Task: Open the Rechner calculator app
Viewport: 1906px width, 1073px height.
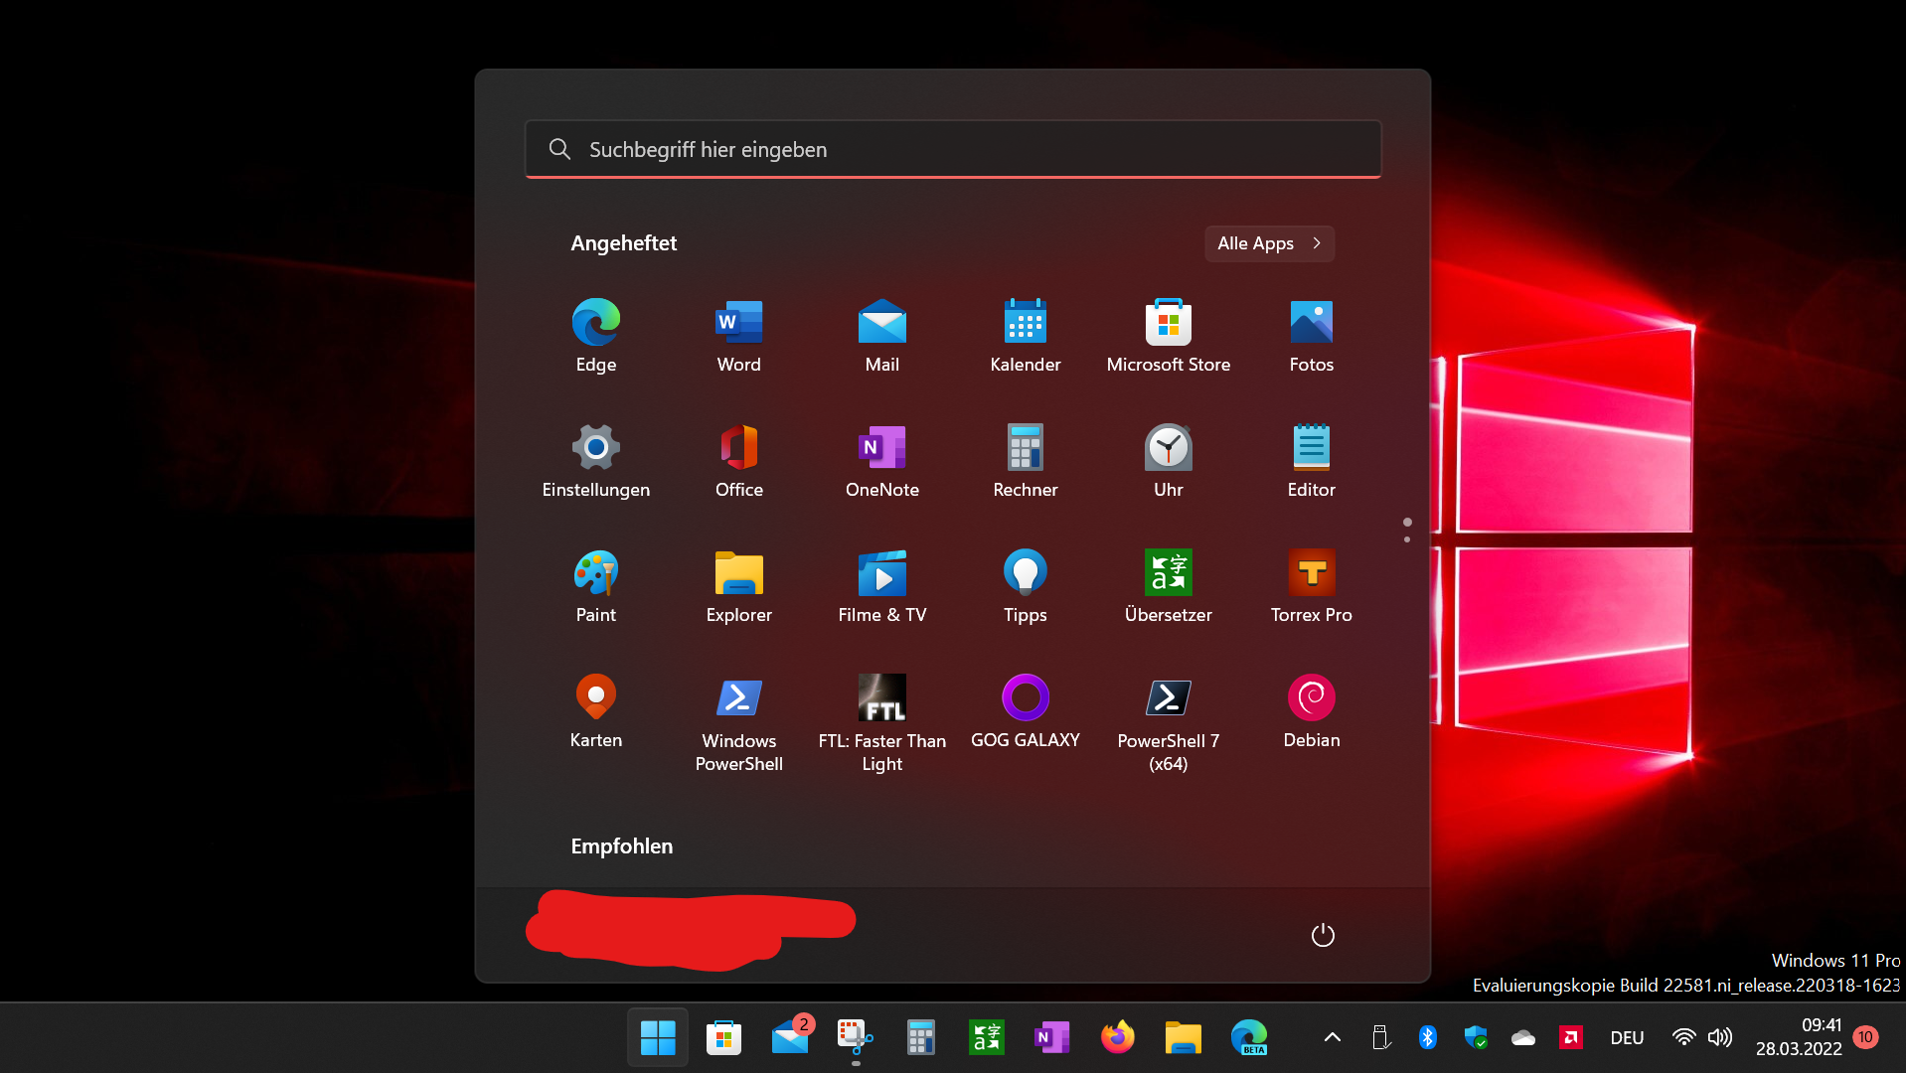Action: click(1026, 461)
